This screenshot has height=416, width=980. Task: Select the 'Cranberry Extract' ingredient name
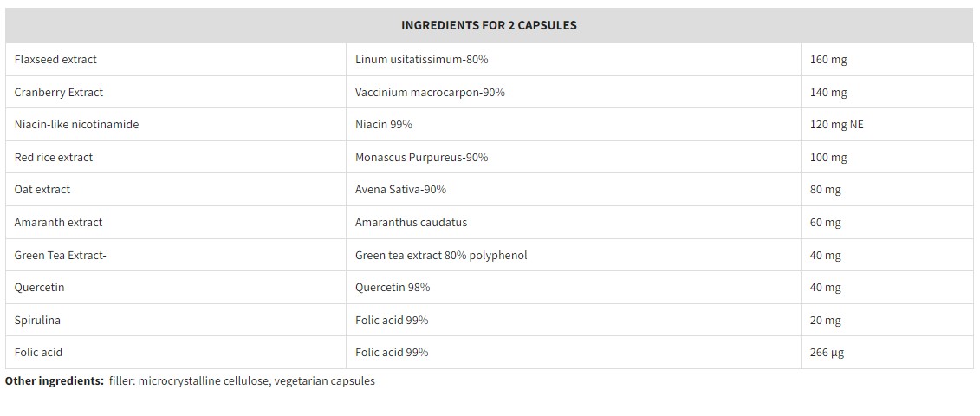pos(59,92)
